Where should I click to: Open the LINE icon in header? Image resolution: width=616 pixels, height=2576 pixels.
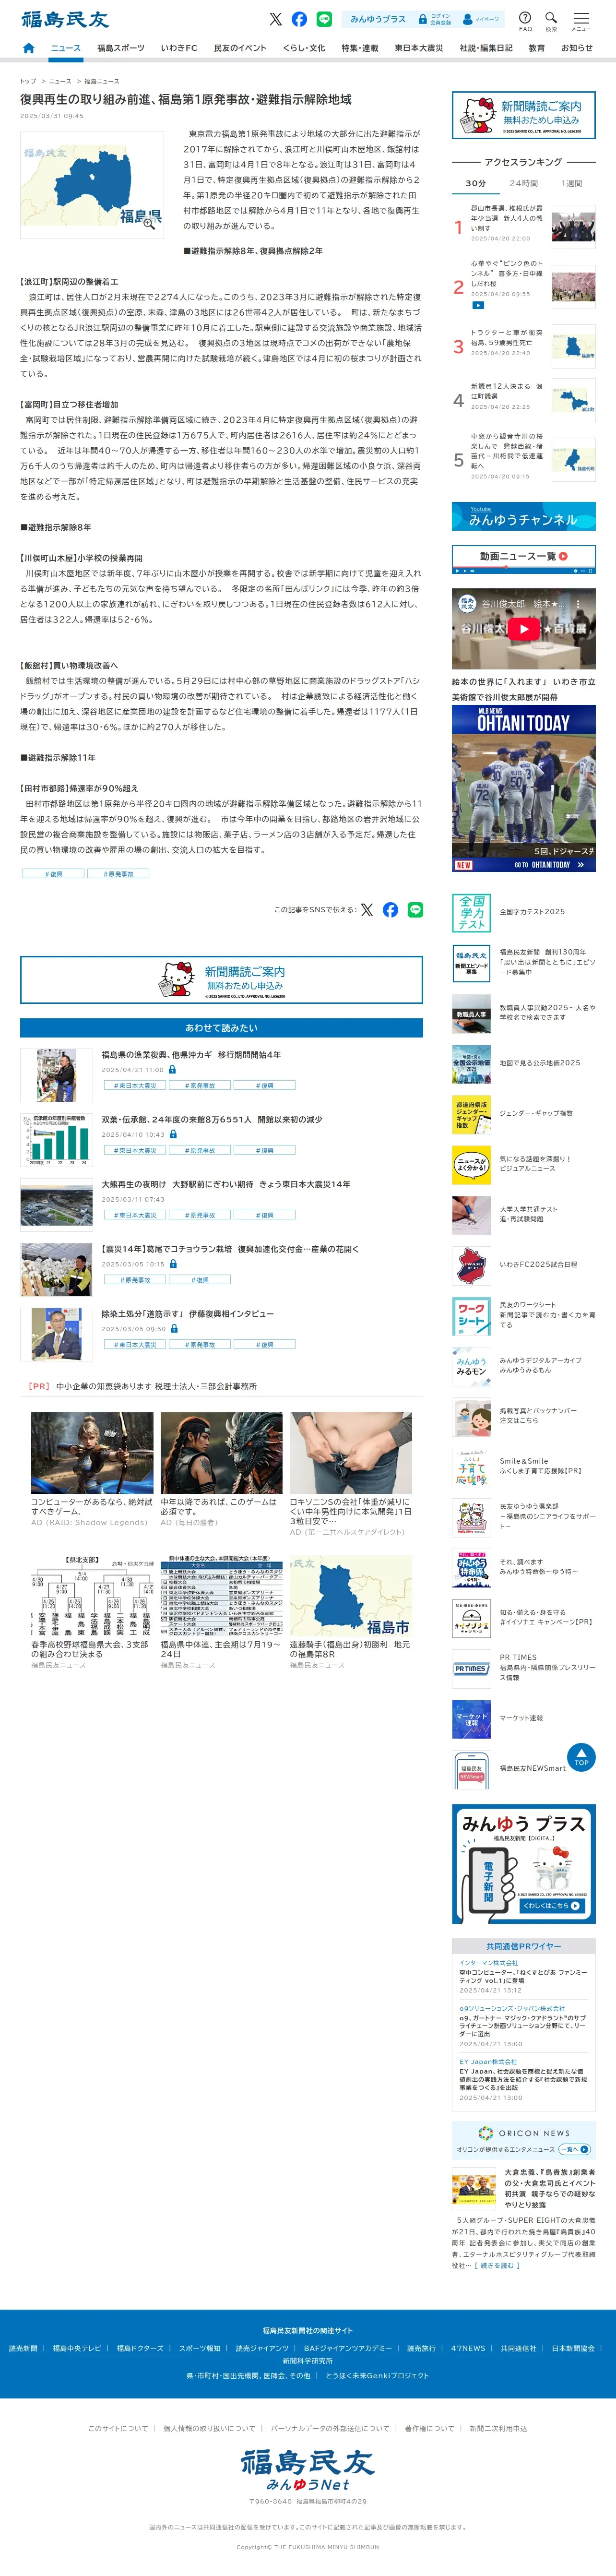[x=324, y=19]
